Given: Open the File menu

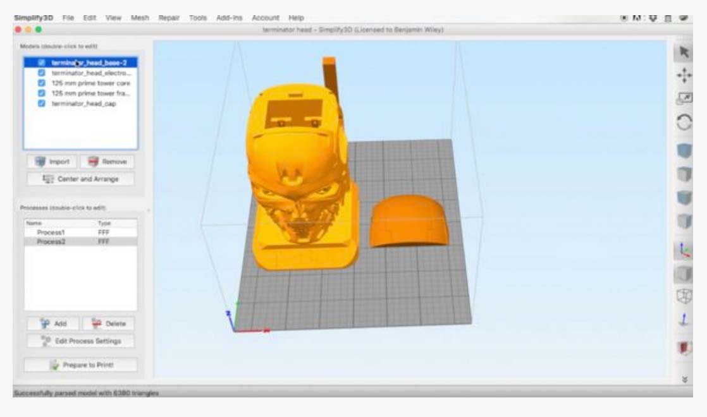Looking at the screenshot, I should [68, 18].
